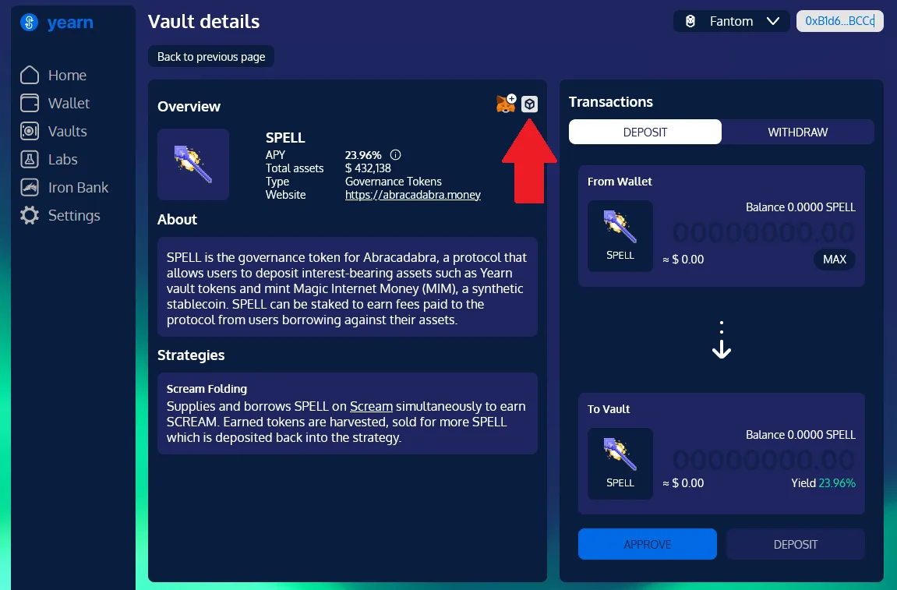Screen dimensions: 897x590
Task: Select SPELL token in From Wallet
Action: click(620, 236)
